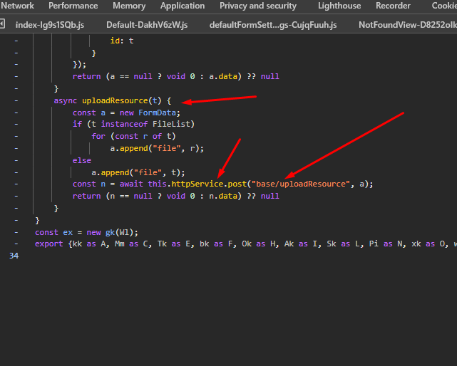Switch to the Application panel tab
The width and height of the screenshot is (457, 366).
click(x=183, y=6)
